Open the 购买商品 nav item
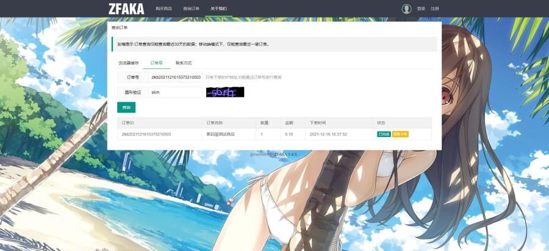 164,9
